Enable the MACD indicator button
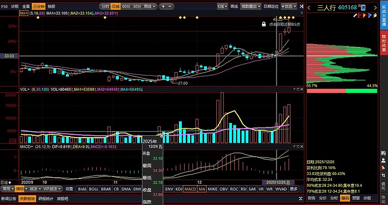Viewport: 388px width, 205px height. pos(191,189)
